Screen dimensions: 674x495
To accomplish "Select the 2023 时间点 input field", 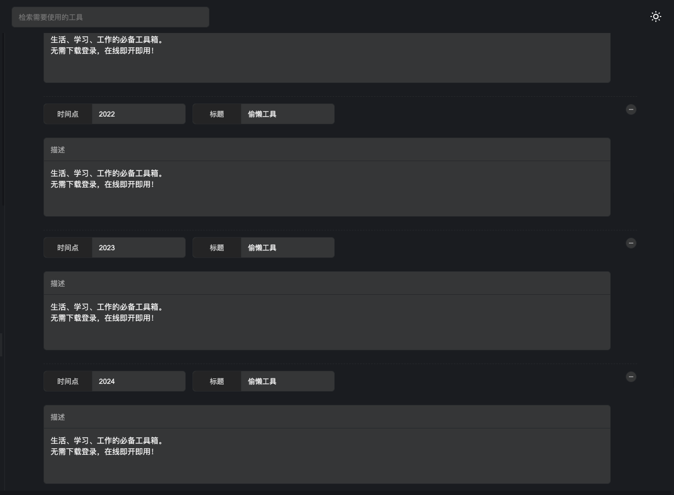I will click(x=139, y=248).
